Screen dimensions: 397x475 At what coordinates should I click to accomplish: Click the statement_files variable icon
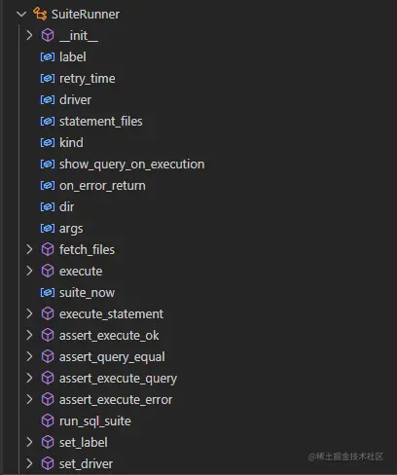point(48,122)
